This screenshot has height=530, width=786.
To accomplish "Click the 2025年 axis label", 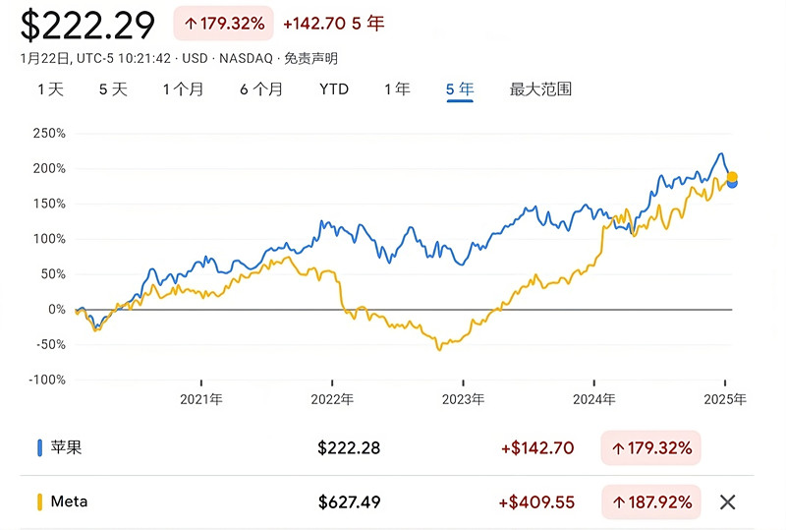I will point(725,399).
